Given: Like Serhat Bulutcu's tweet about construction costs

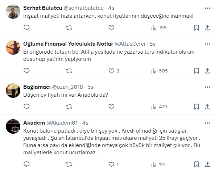Looking at the screenshot, I should tap(111, 28).
